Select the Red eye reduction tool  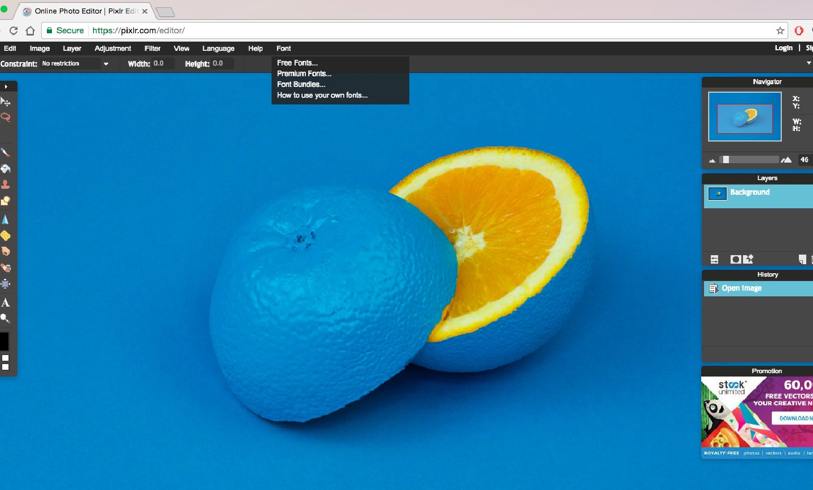[x=6, y=268]
